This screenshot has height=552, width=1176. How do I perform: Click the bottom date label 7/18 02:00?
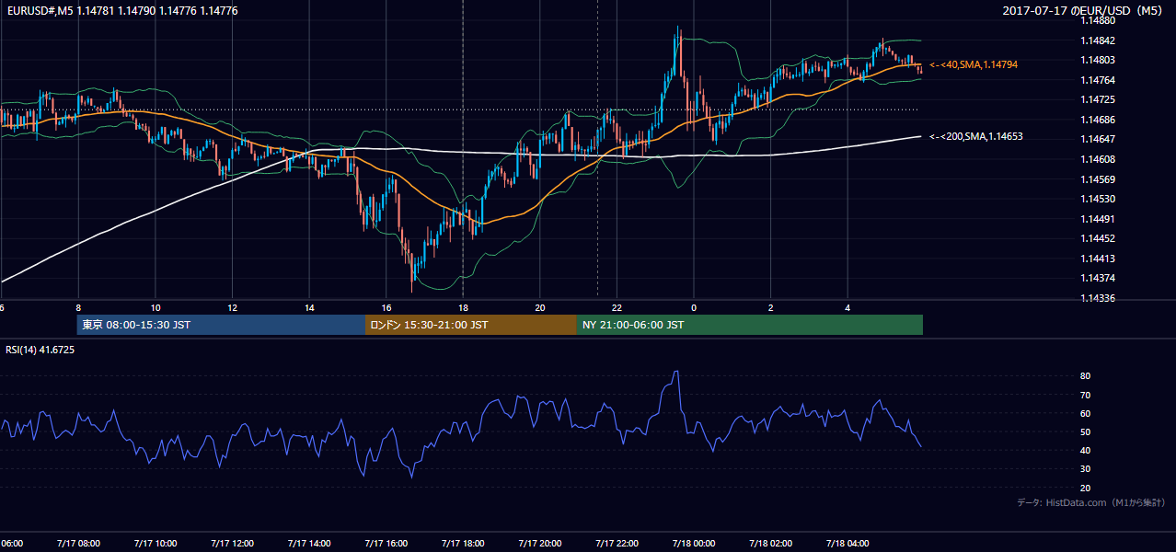click(x=770, y=544)
